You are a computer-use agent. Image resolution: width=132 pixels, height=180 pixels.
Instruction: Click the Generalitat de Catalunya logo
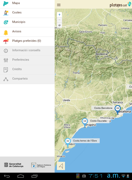coord(14,165)
